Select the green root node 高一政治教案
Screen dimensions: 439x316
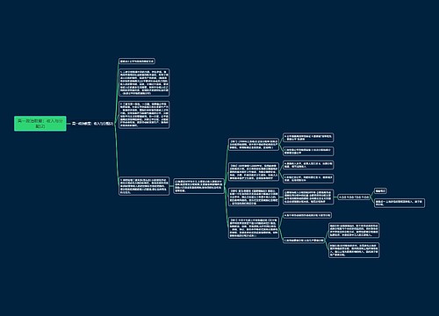tap(40, 124)
